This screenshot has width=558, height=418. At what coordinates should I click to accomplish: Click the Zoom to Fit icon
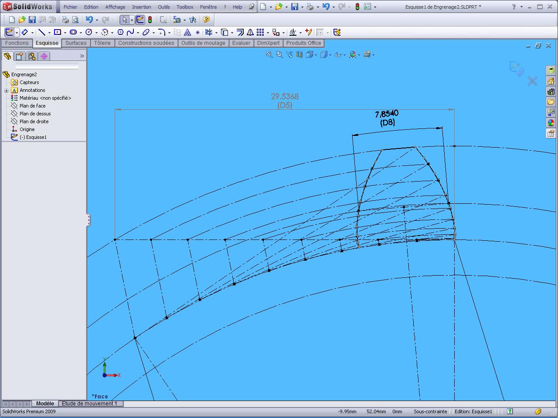tap(269, 55)
